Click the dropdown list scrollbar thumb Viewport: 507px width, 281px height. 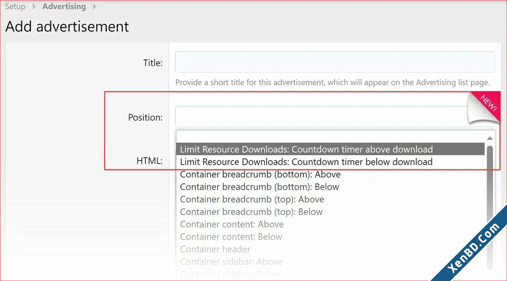[x=490, y=207]
